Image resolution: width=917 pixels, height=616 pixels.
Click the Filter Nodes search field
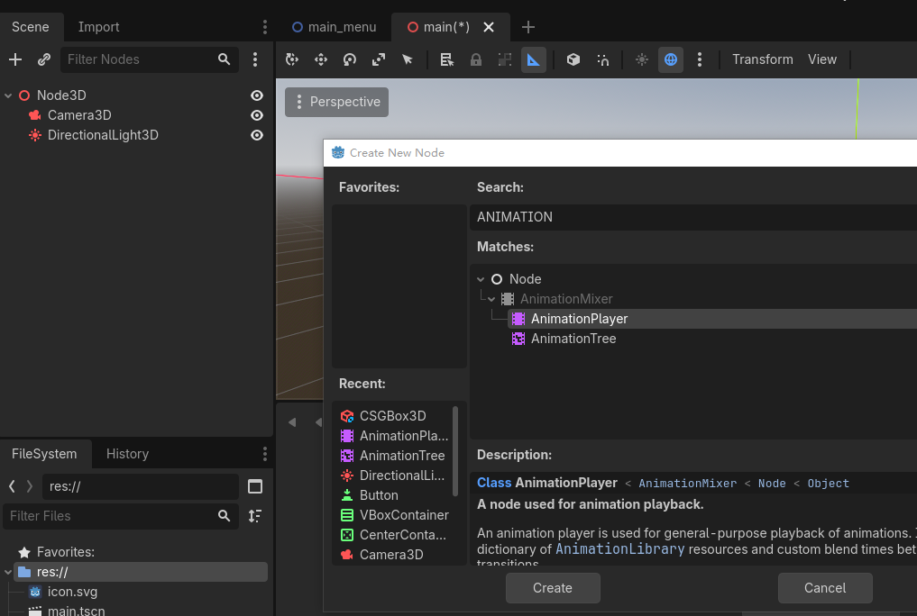(x=149, y=59)
